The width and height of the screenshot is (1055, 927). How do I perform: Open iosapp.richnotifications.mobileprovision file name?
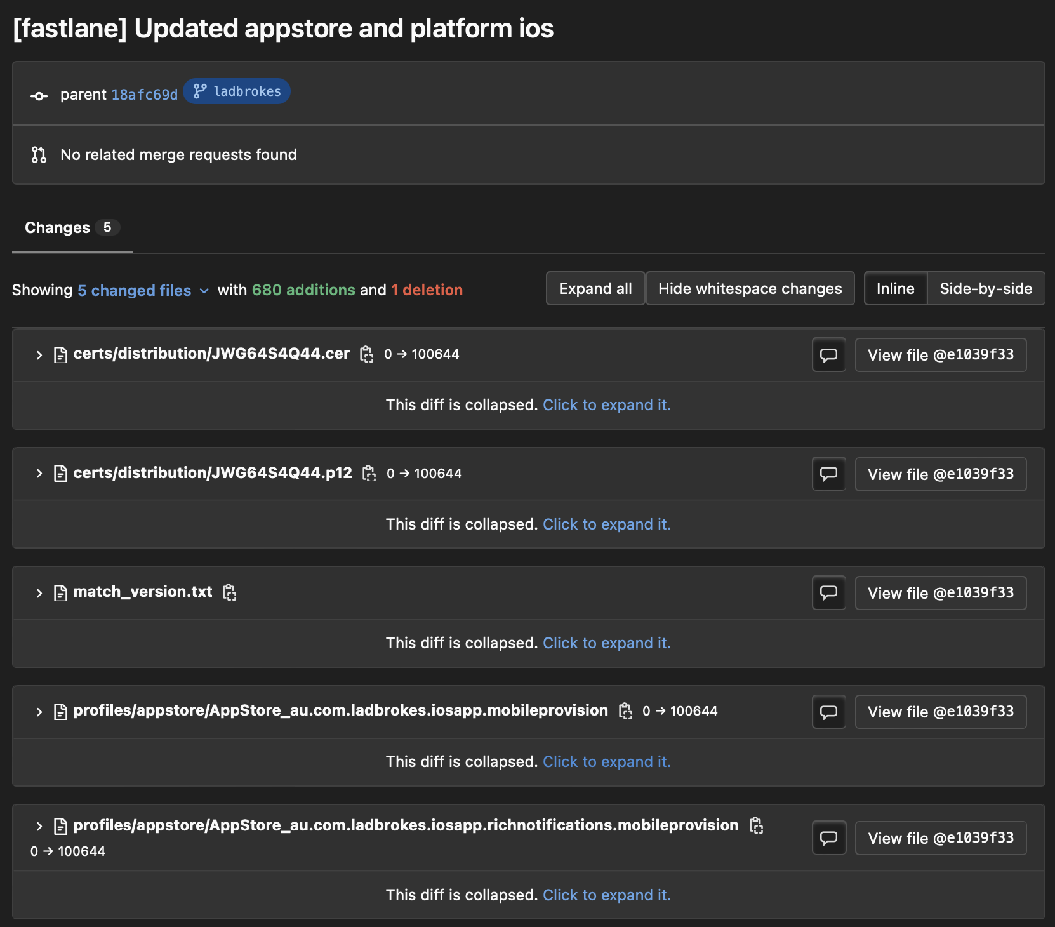tap(406, 825)
